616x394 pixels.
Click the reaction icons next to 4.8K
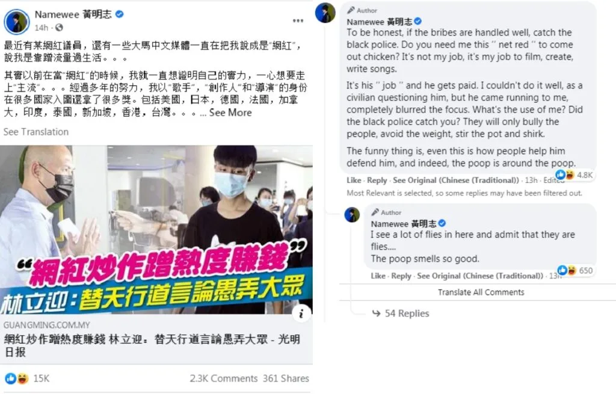(565, 174)
